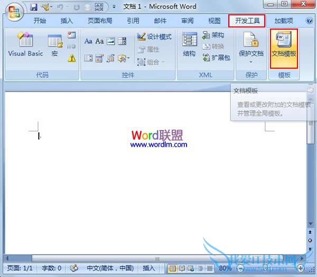Viewport: 317px width, 277px height.
Task: Insert Building Block Gallery control
Action: [x=111, y=58]
